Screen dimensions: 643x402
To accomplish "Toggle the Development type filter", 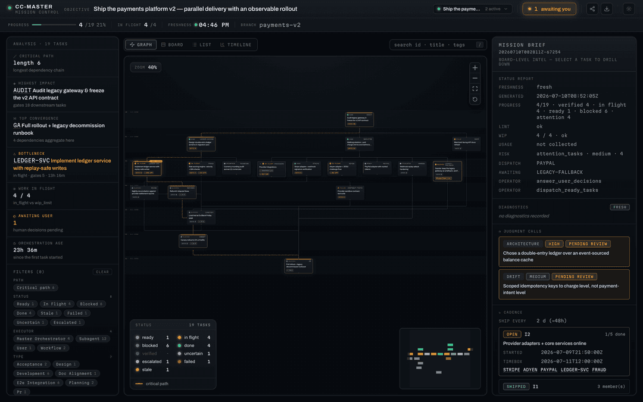I will pyautogui.click(x=33, y=373).
